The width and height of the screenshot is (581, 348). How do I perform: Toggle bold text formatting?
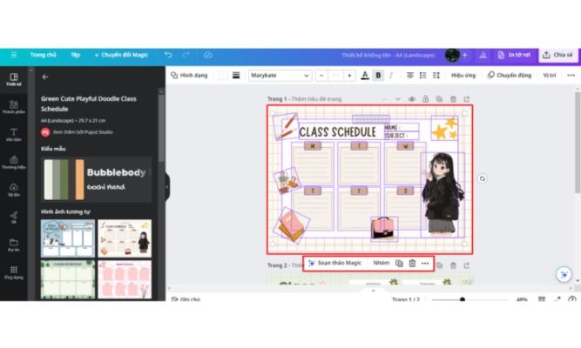click(378, 76)
